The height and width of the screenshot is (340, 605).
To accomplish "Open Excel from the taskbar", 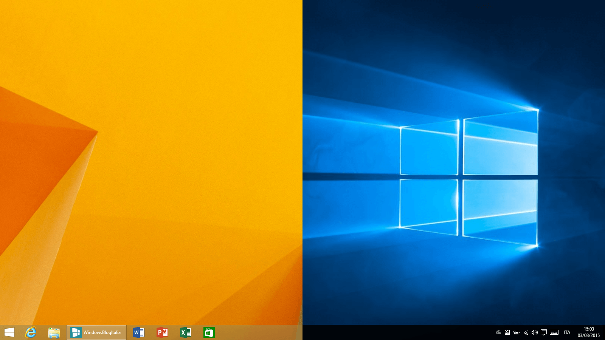I will [186, 332].
